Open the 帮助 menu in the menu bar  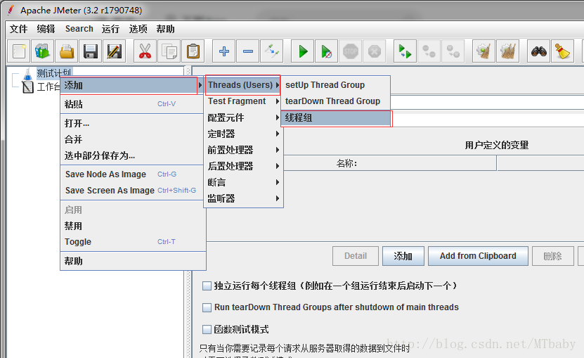pyautogui.click(x=165, y=29)
